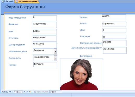This screenshot has height=97, width=135.
Task: Click the Дата рождения field
Action: tap(45, 45)
